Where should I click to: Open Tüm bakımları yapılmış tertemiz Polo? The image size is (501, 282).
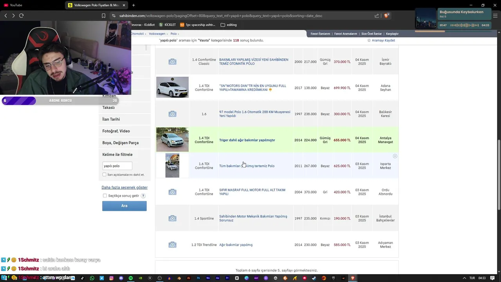[x=247, y=166]
